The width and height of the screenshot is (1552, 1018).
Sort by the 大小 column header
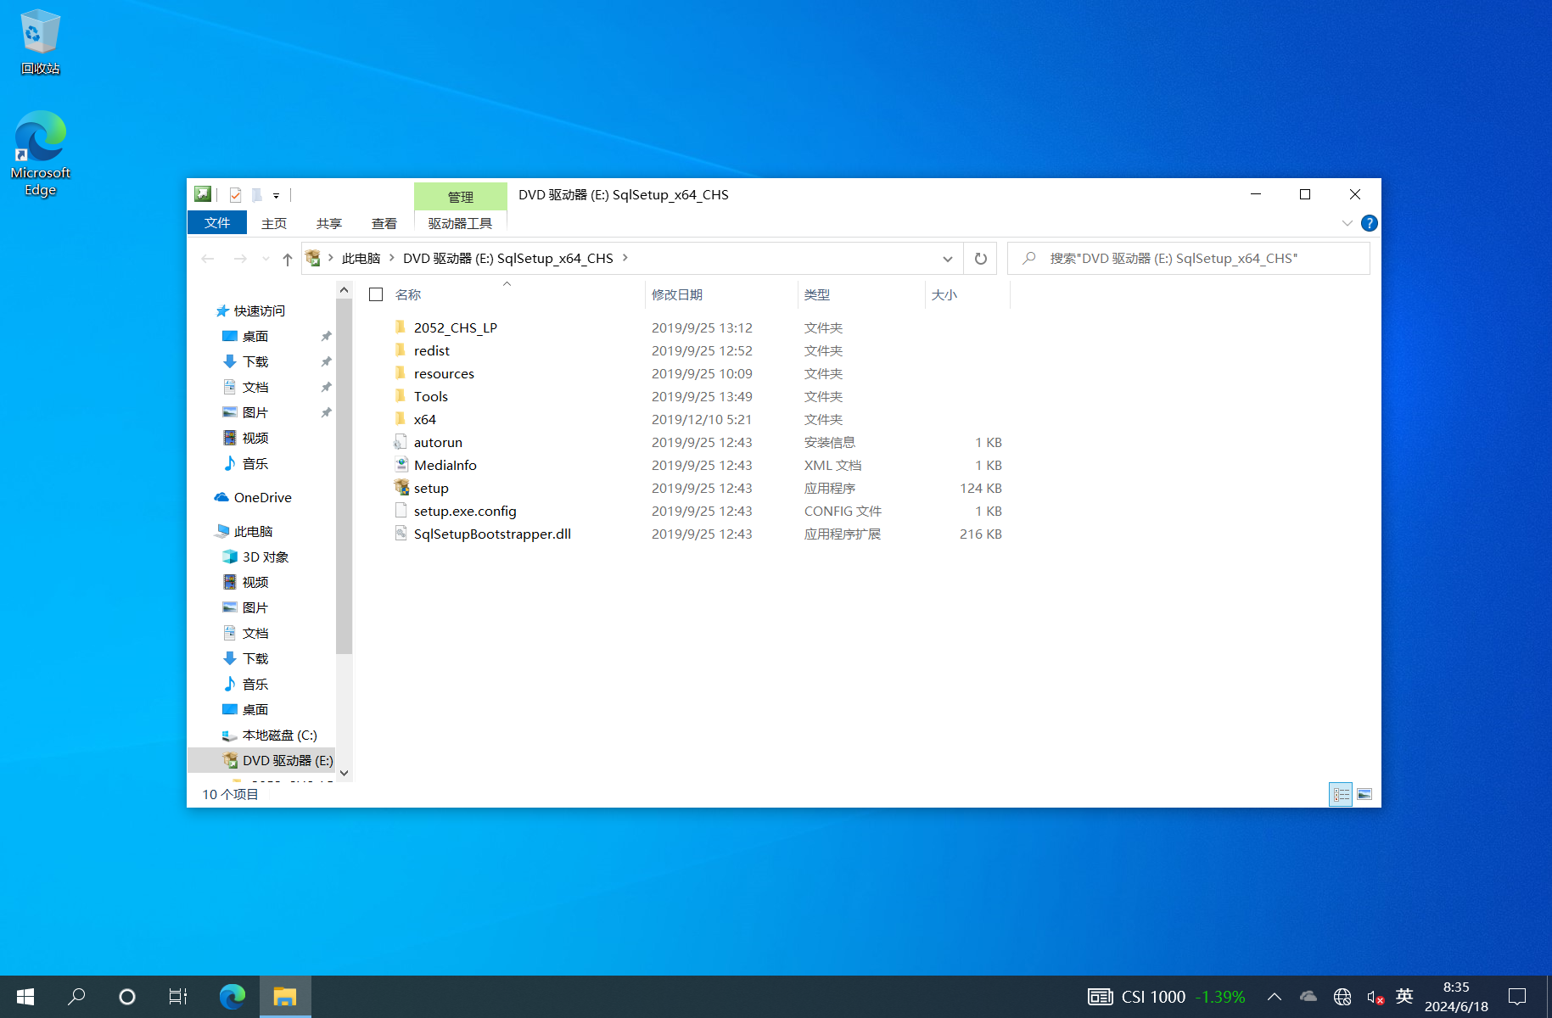pyautogui.click(x=944, y=294)
